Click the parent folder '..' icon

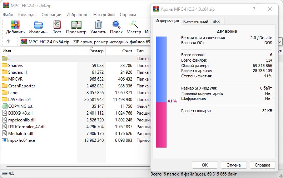coord(5,58)
